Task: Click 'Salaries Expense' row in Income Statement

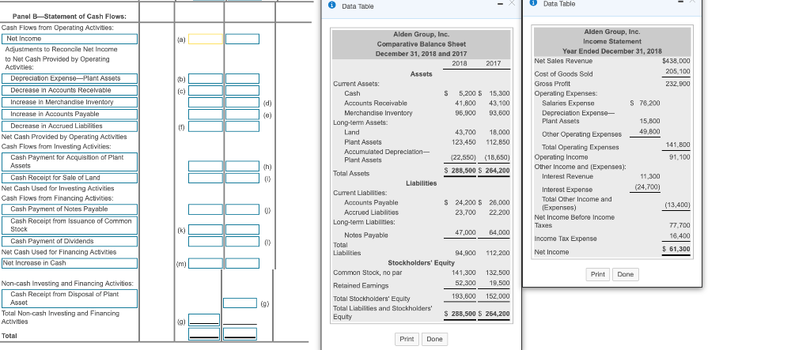Action: (601, 103)
